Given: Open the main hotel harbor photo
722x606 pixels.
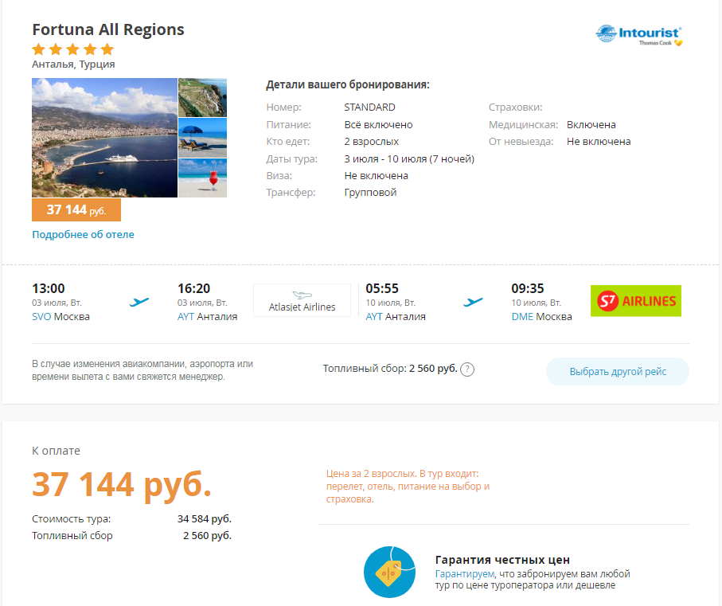Looking at the screenshot, I should (104, 138).
